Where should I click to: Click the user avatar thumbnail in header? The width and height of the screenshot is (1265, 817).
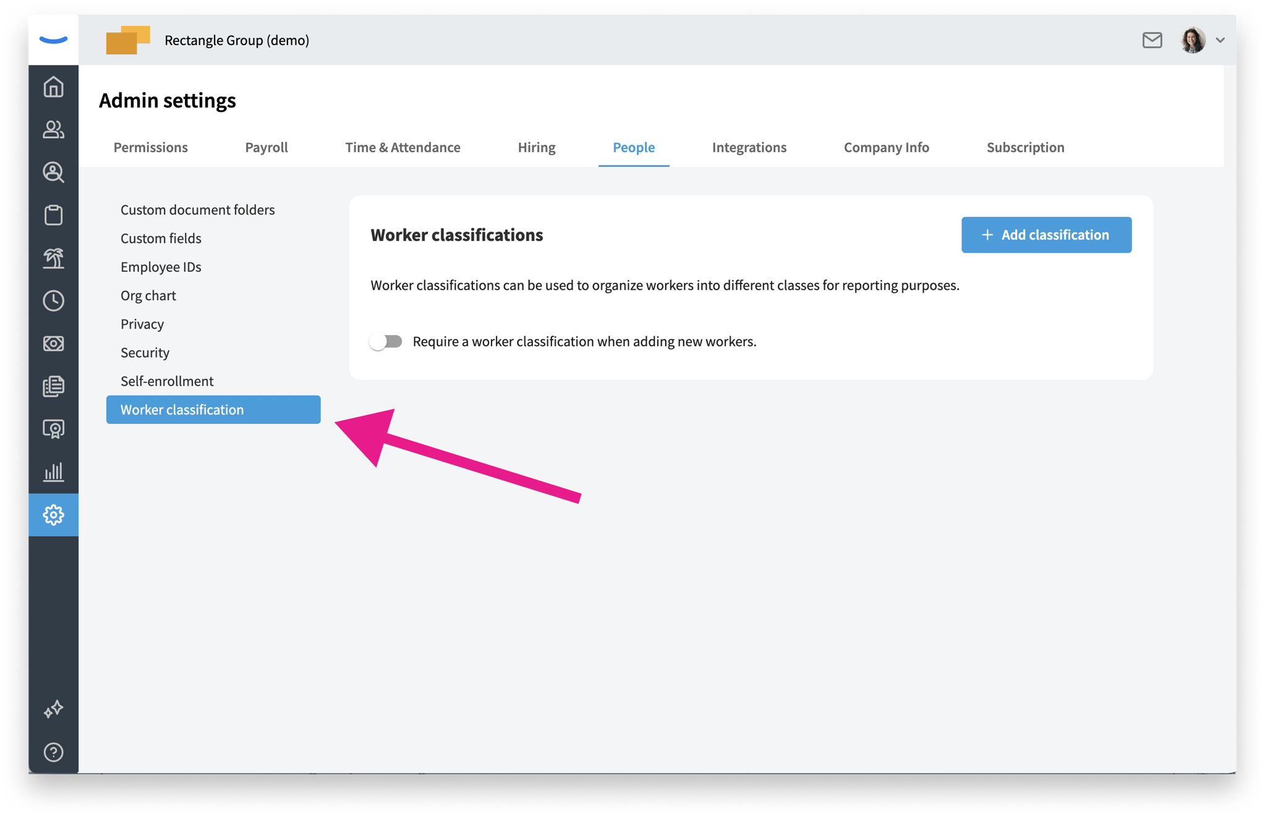(1193, 40)
